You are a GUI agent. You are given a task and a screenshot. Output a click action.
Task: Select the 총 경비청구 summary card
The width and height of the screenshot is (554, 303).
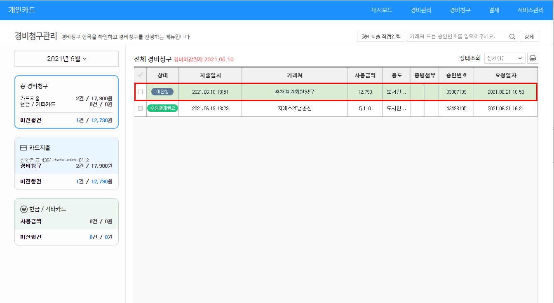coord(66,102)
